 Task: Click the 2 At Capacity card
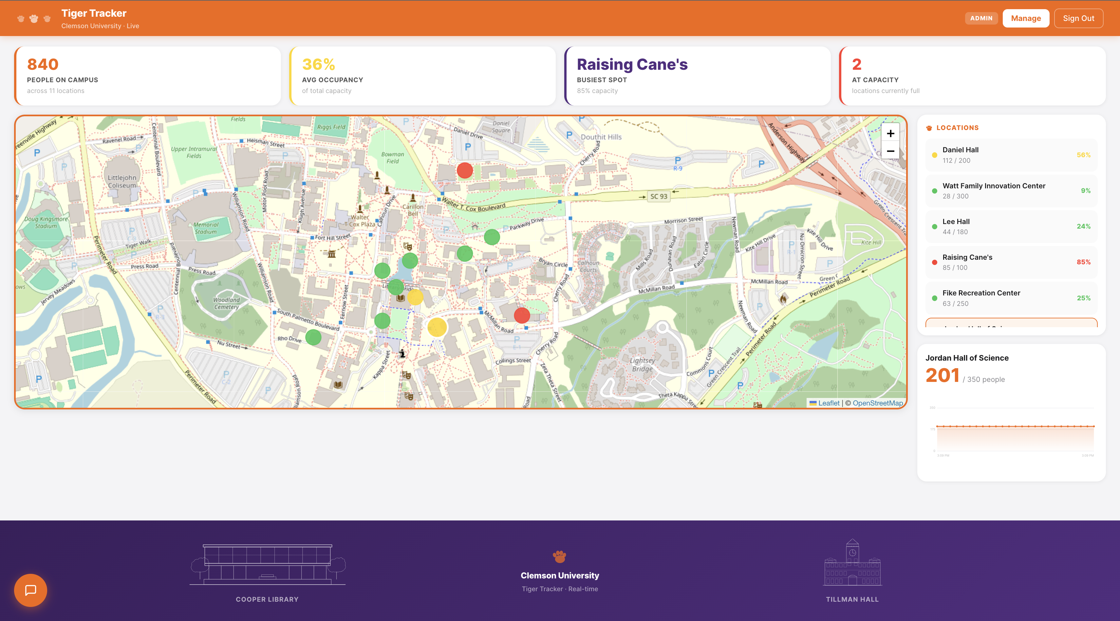972,76
